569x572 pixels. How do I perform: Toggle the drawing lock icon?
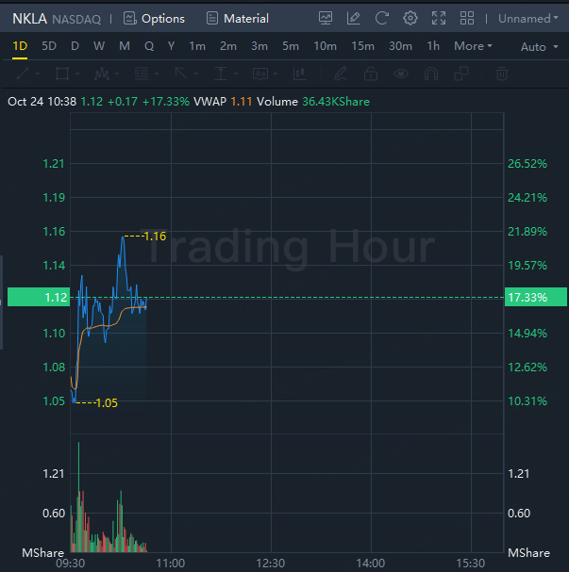pyautogui.click(x=371, y=74)
